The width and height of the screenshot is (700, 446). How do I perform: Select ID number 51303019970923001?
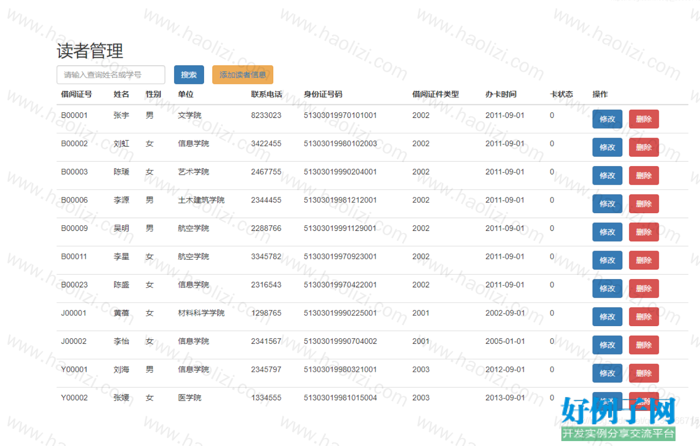coord(340,256)
